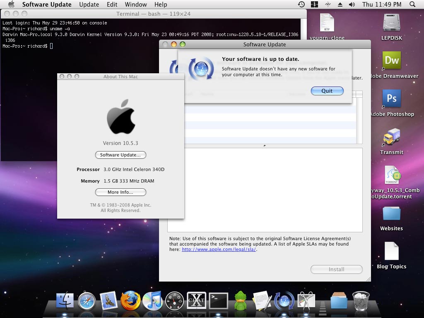Viewport: 424px width, 318px height.
Task: Click the Processor 3.0 GHz Intel Celeron value
Action: coord(134,169)
